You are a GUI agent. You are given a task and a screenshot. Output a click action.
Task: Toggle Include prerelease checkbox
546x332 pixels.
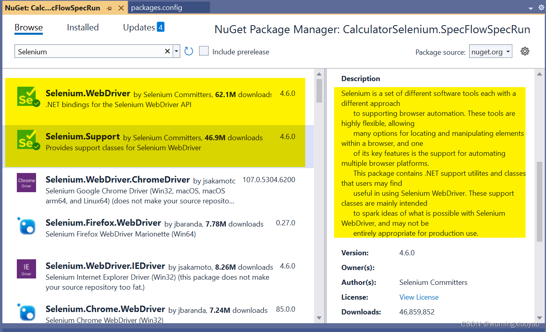[x=204, y=51]
